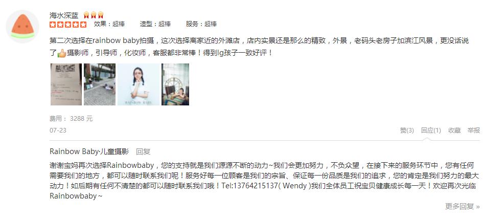Open Rainbow Baby·儿童摄影 merchant link

(x=89, y=151)
